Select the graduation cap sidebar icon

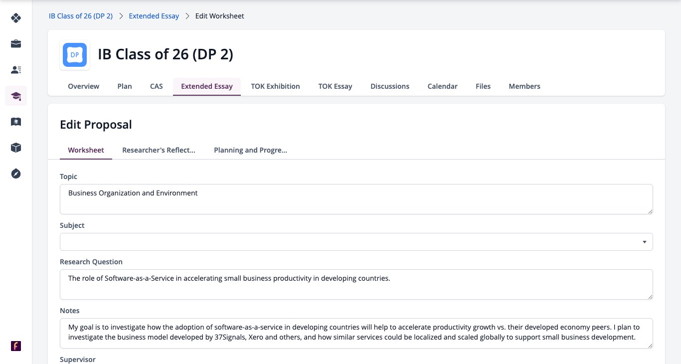[x=16, y=96]
